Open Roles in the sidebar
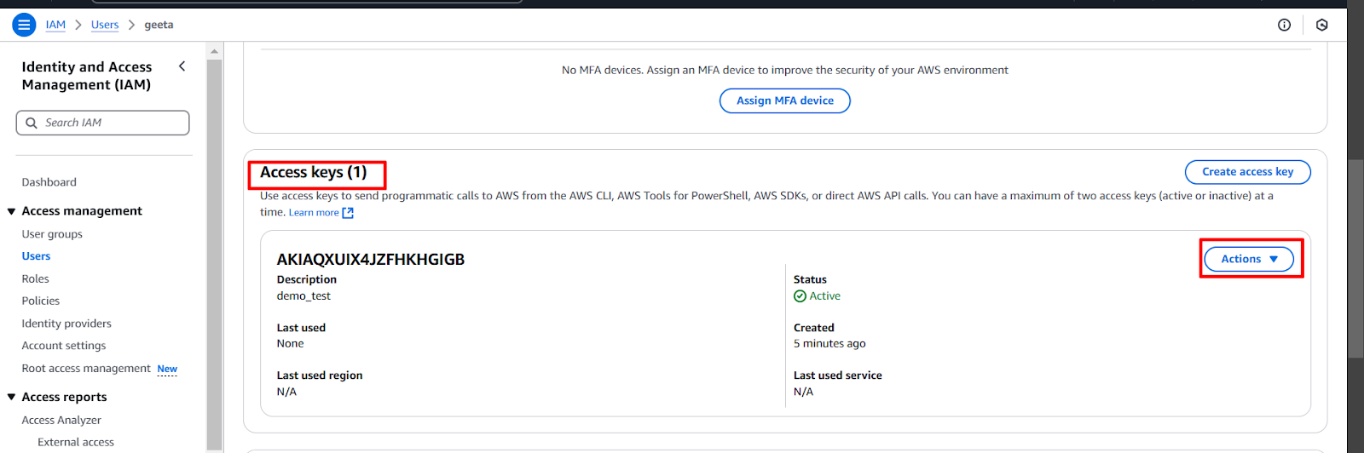Image resolution: width=1364 pixels, height=453 pixels. pos(35,278)
